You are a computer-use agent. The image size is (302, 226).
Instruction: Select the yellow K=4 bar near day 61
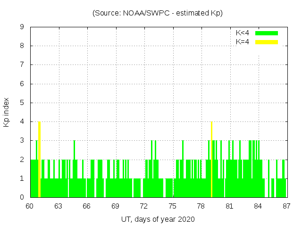pyautogui.click(x=39, y=159)
